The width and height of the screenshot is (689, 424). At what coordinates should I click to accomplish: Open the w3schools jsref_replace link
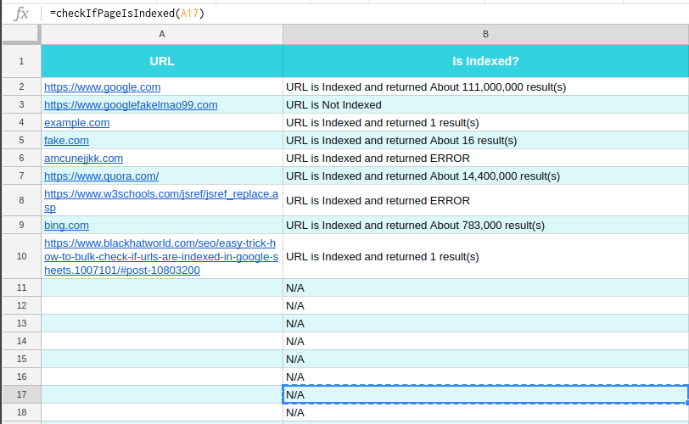pos(161,201)
